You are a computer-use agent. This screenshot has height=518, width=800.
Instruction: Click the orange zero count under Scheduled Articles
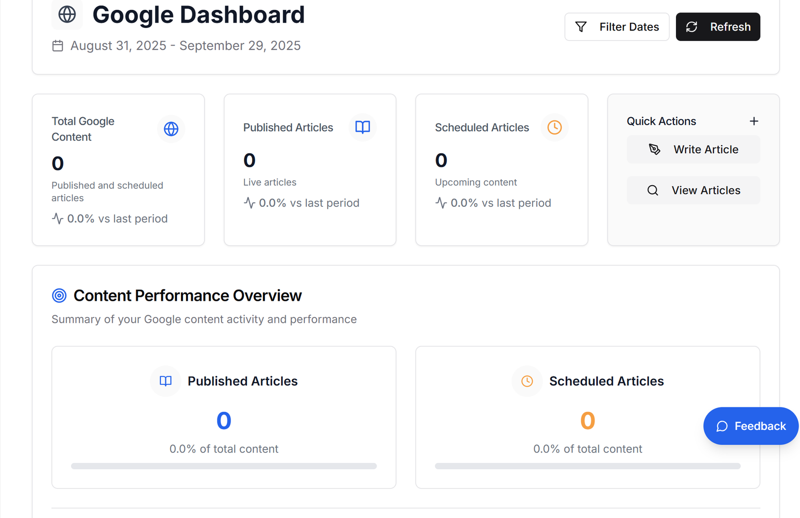click(587, 420)
